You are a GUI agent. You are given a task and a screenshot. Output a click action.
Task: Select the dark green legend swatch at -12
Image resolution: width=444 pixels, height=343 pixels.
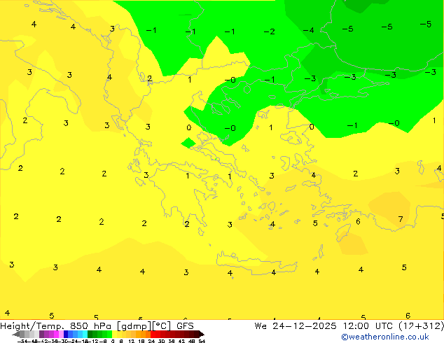(x=90, y=334)
